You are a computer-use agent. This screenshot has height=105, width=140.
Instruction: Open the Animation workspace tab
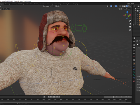43,4
